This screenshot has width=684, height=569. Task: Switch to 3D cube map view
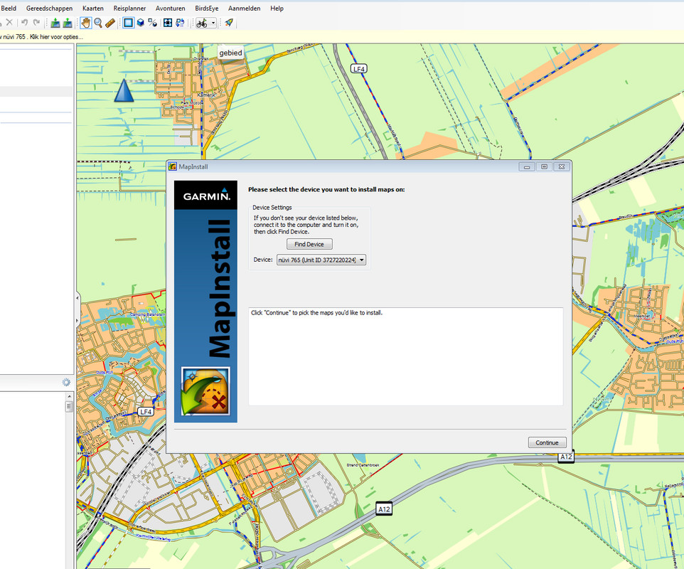coord(141,23)
